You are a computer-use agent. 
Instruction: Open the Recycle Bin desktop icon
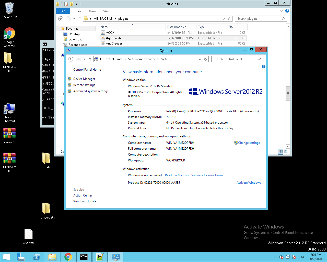tap(9, 10)
